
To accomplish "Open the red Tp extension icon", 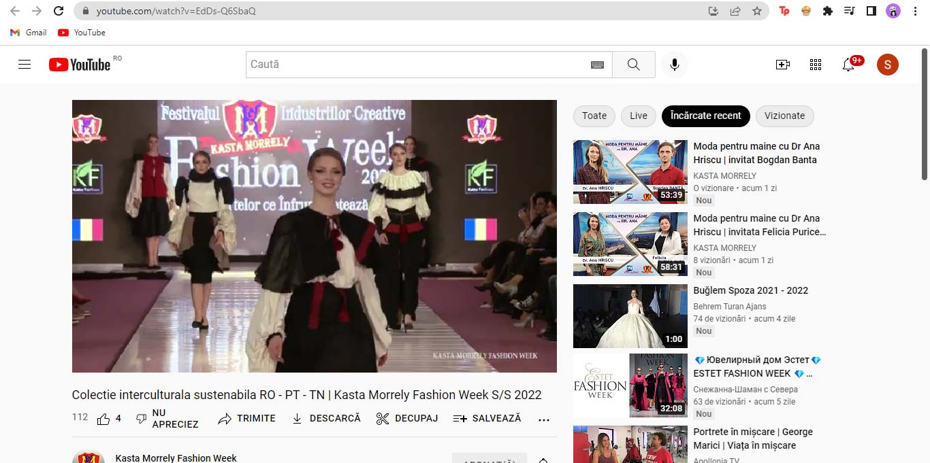I will [784, 11].
